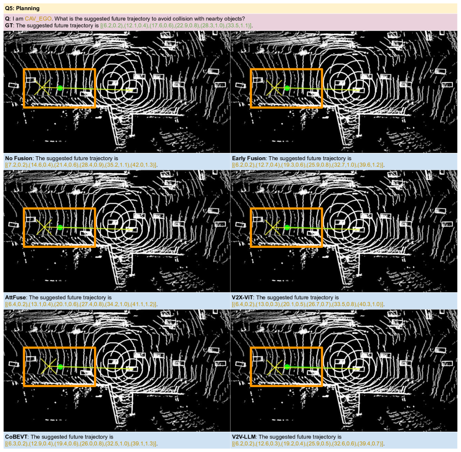Click the No Fusion LiDAR image
Viewport: 461px width, 452px height.
pyautogui.click(x=117, y=91)
